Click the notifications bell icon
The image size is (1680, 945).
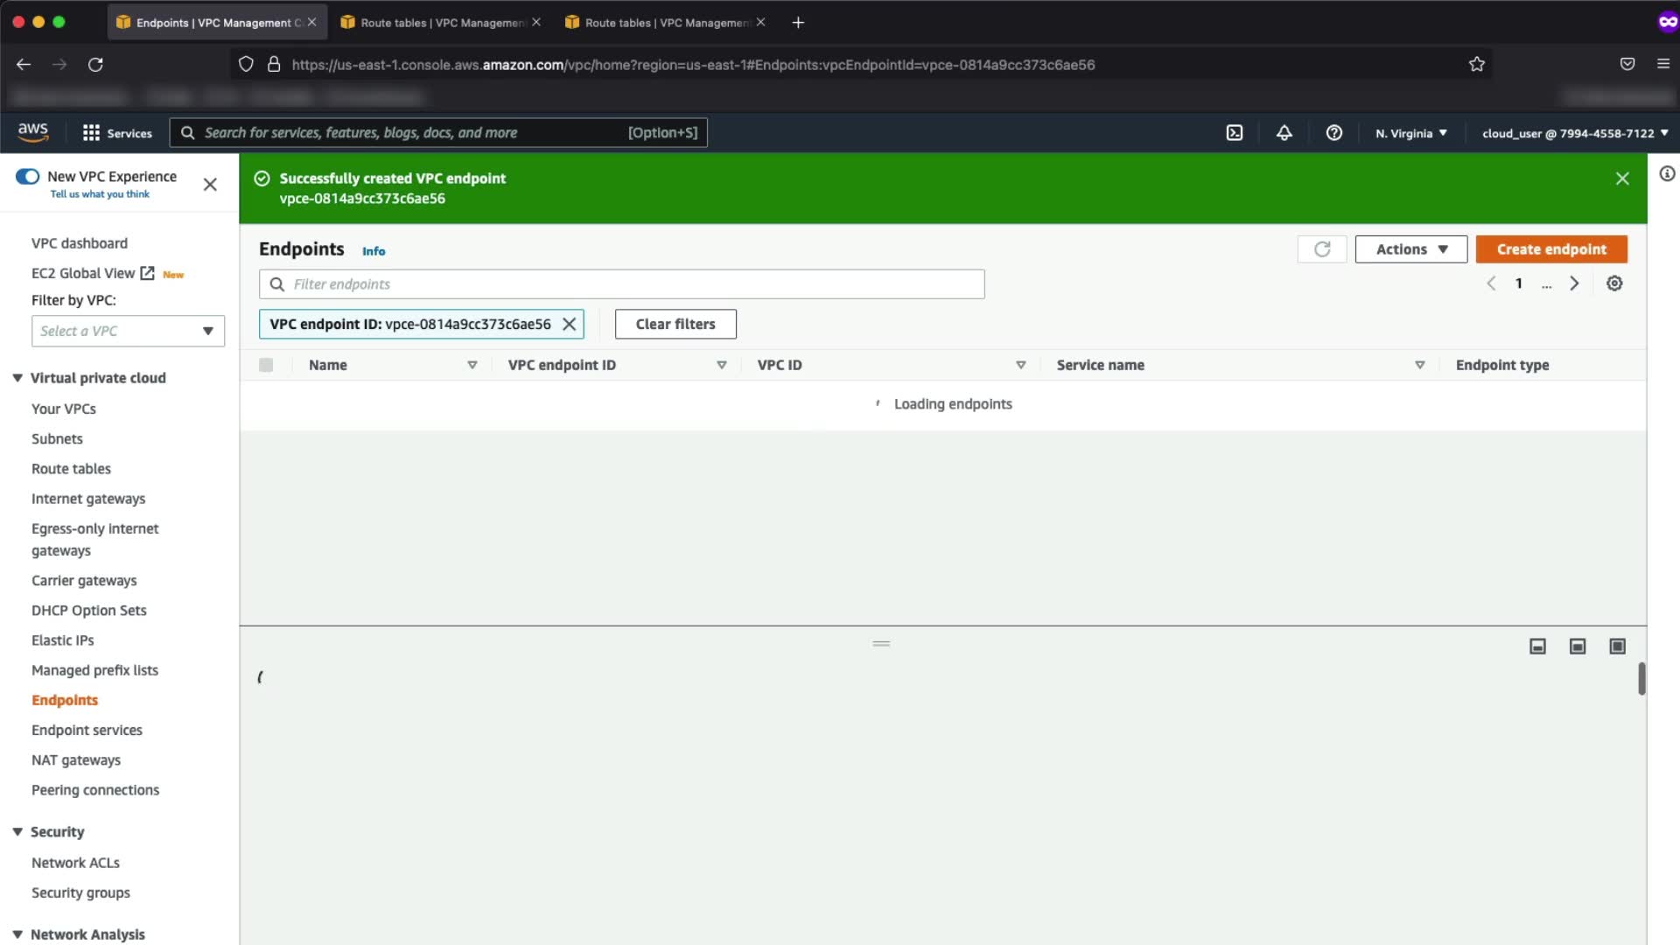[1284, 133]
